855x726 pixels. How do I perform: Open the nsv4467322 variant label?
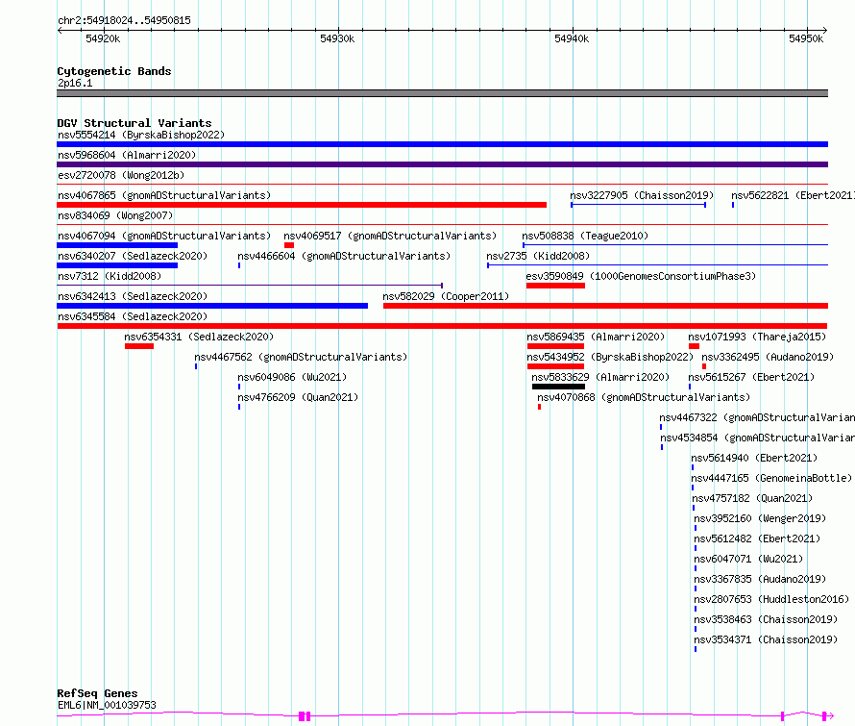[757, 417]
